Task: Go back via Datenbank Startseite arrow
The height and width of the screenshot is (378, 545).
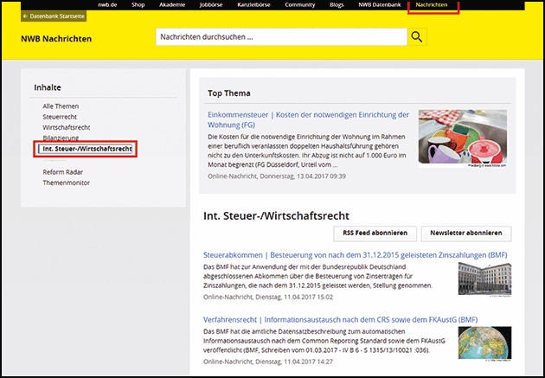Action: [53, 16]
